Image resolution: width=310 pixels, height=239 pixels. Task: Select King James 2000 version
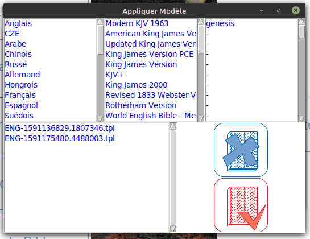tap(137, 85)
